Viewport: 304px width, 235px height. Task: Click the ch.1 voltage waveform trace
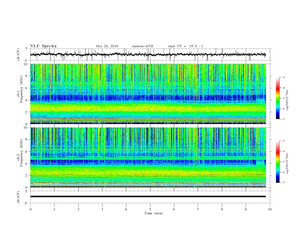coord(148,55)
